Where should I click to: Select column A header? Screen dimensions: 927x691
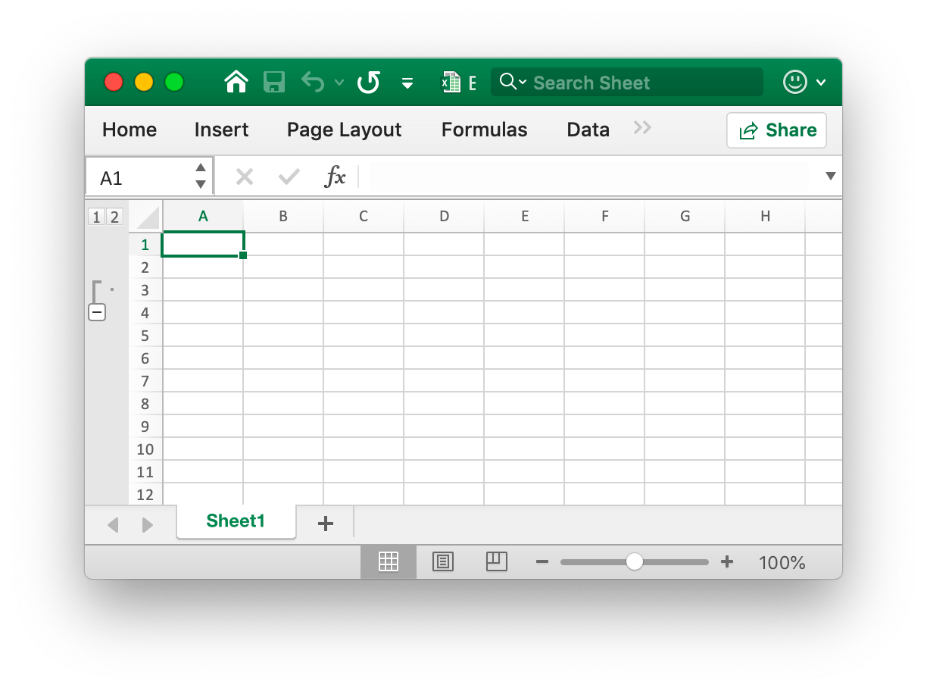[x=203, y=216]
